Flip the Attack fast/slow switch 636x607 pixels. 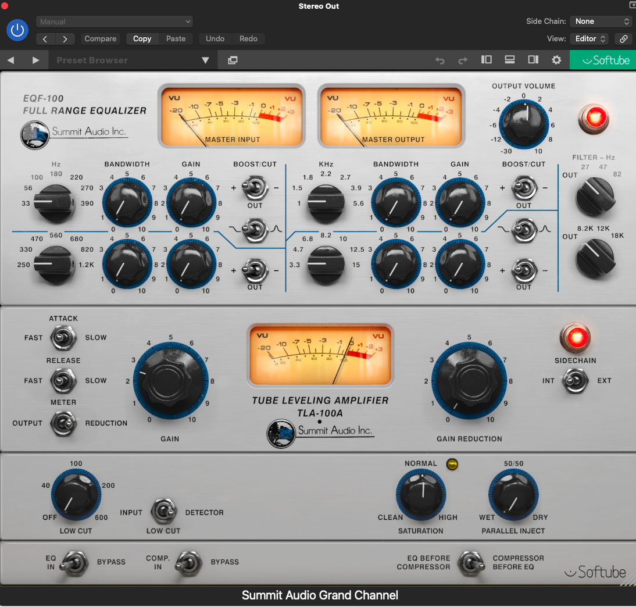[x=63, y=338]
